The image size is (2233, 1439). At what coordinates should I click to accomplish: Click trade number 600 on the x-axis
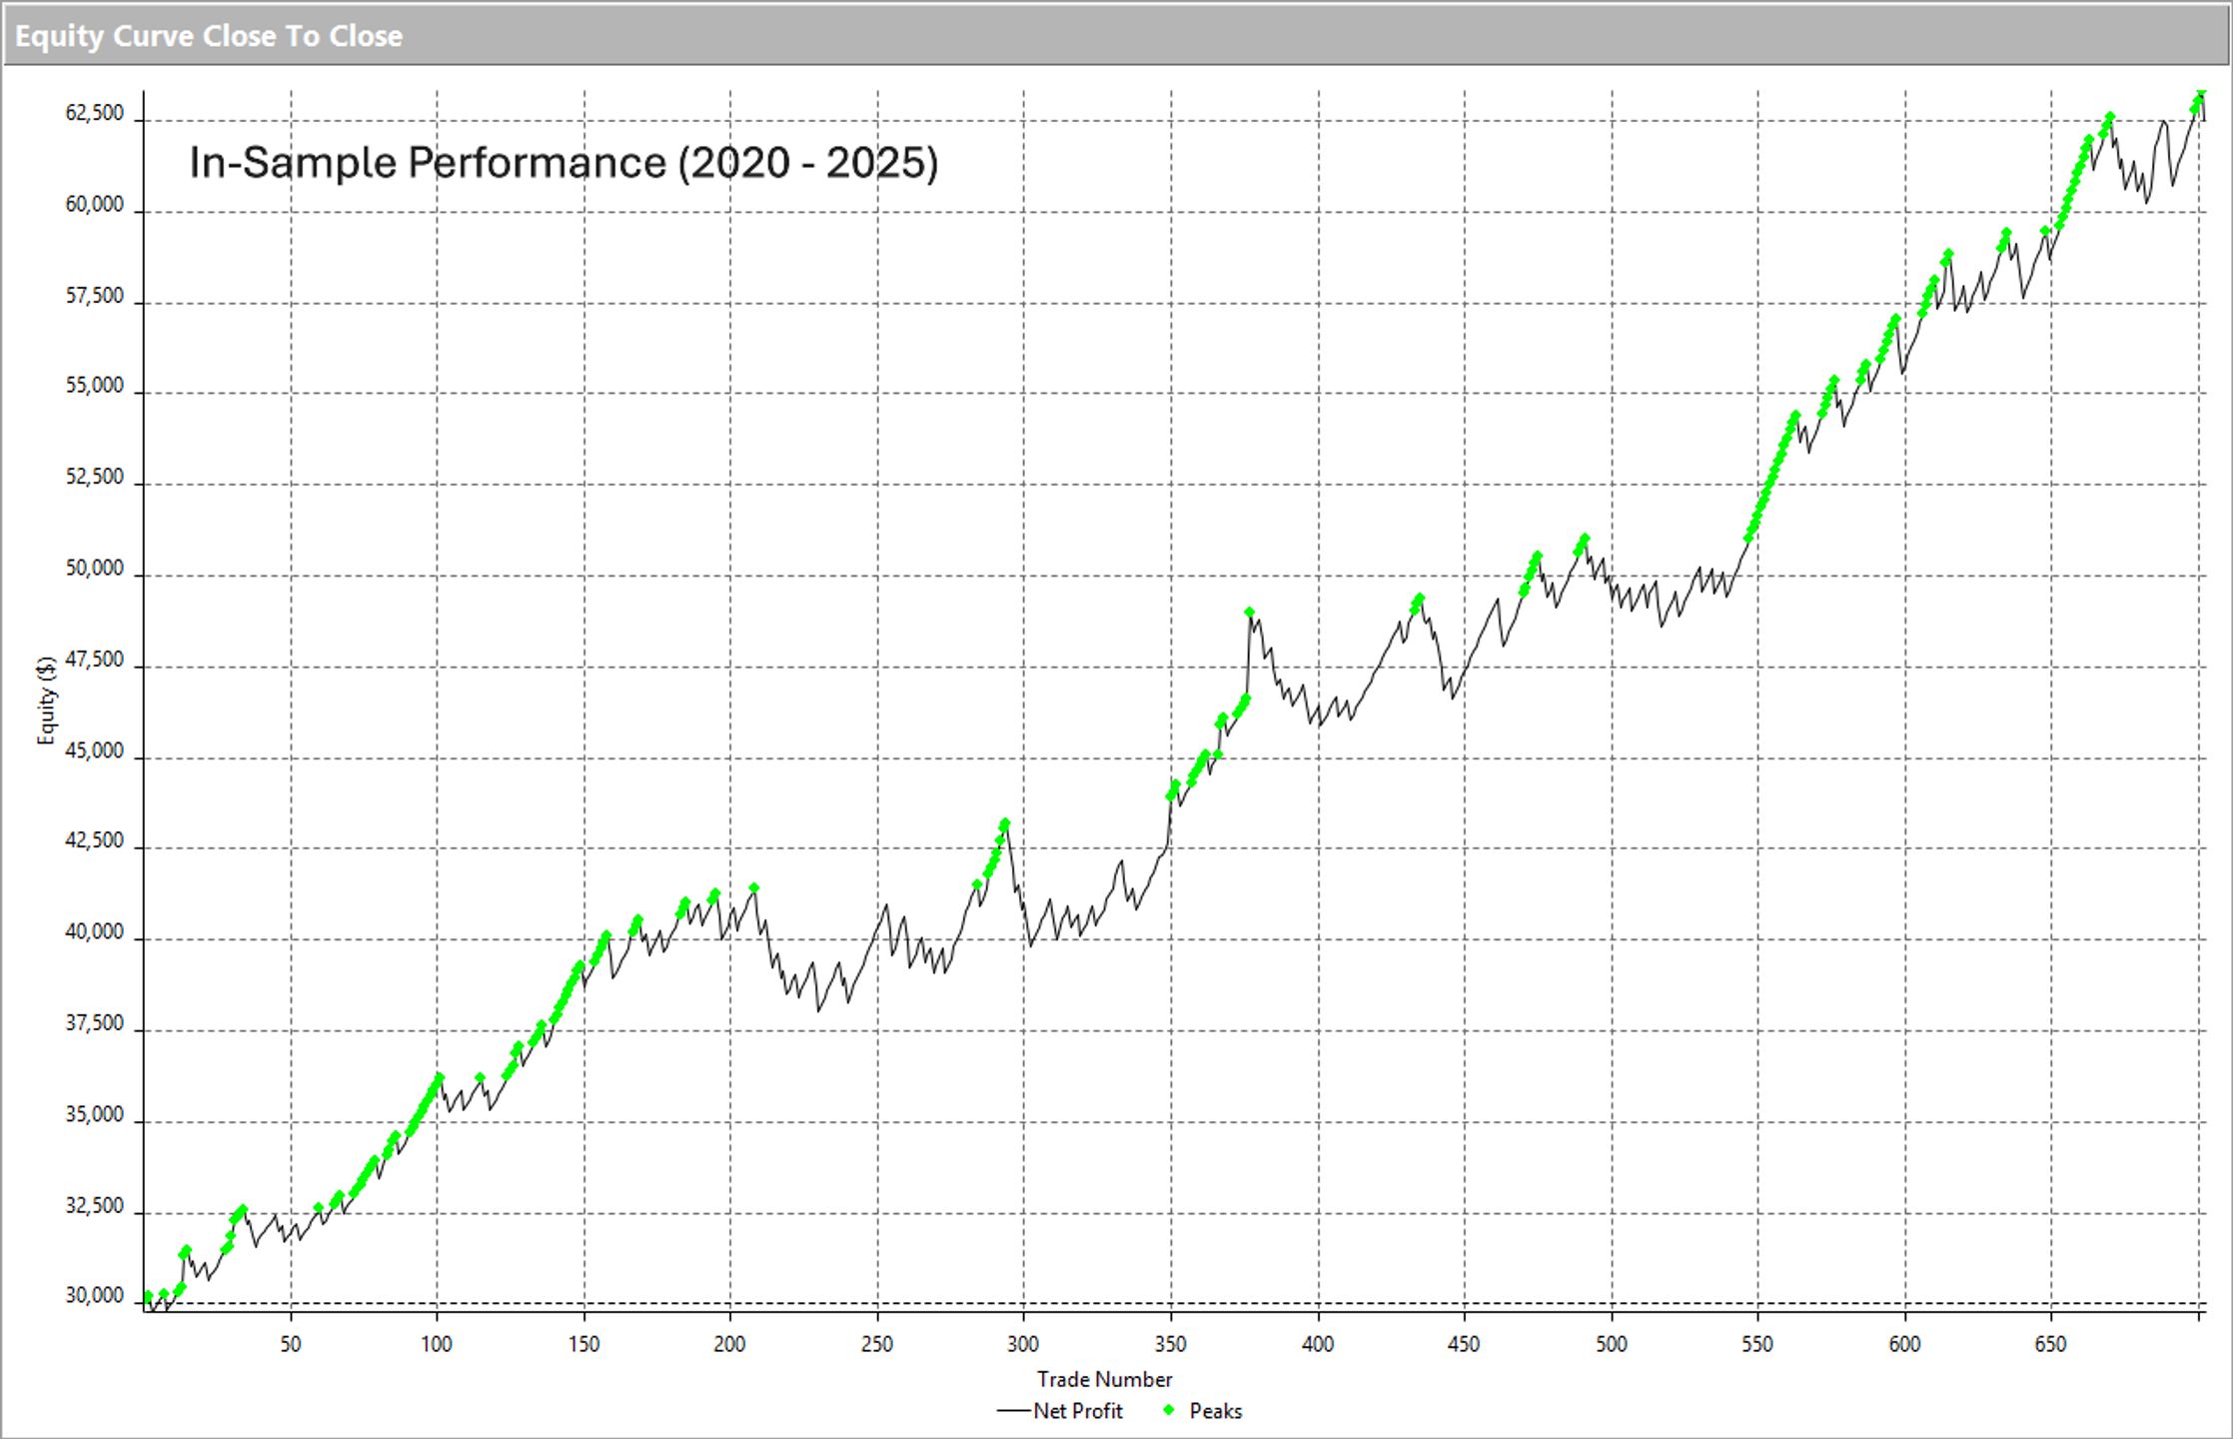tap(1905, 1344)
